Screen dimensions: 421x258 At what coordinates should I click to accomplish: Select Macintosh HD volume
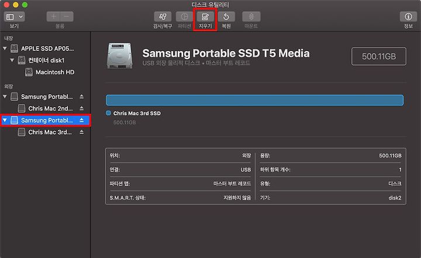click(x=55, y=72)
